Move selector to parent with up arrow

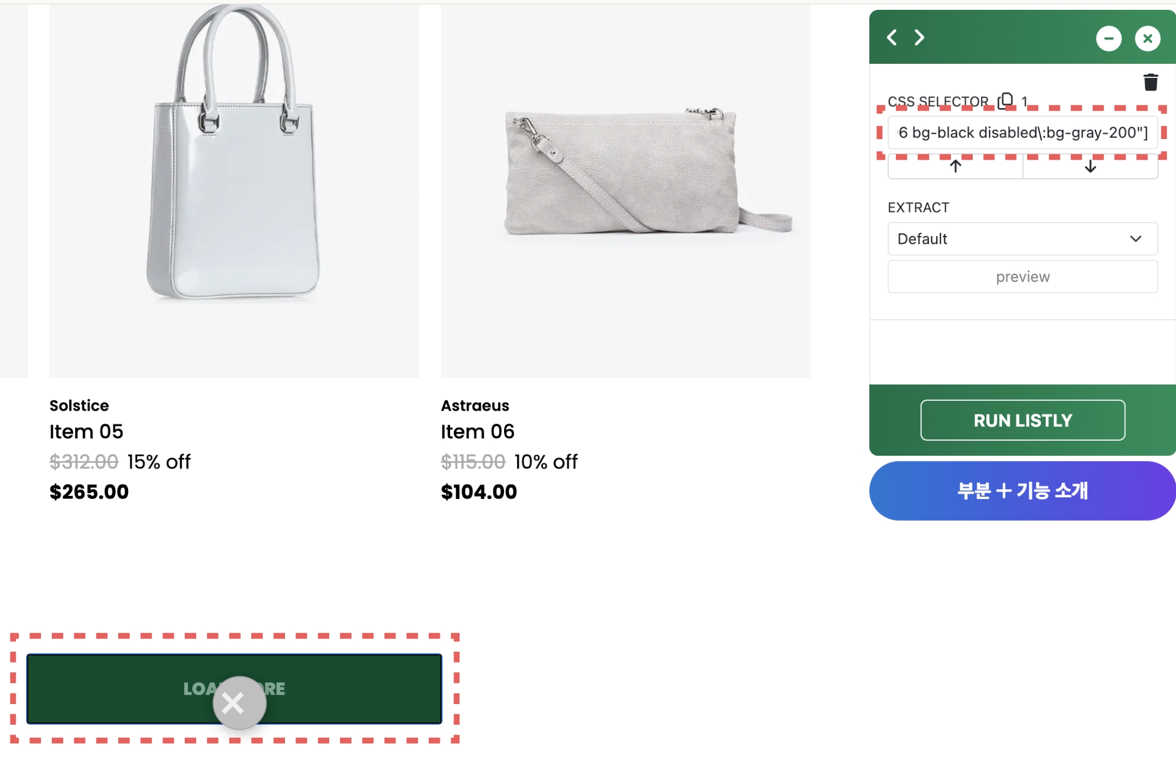click(x=955, y=166)
